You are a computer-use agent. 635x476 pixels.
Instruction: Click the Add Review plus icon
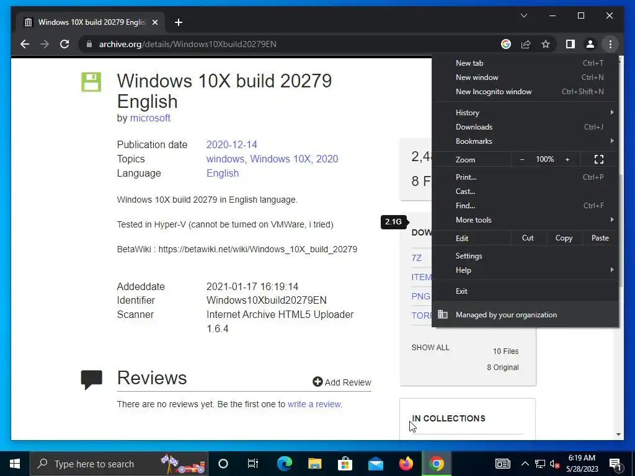click(317, 382)
